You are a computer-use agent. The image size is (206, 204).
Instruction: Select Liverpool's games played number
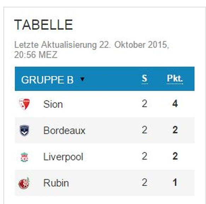point(144,156)
